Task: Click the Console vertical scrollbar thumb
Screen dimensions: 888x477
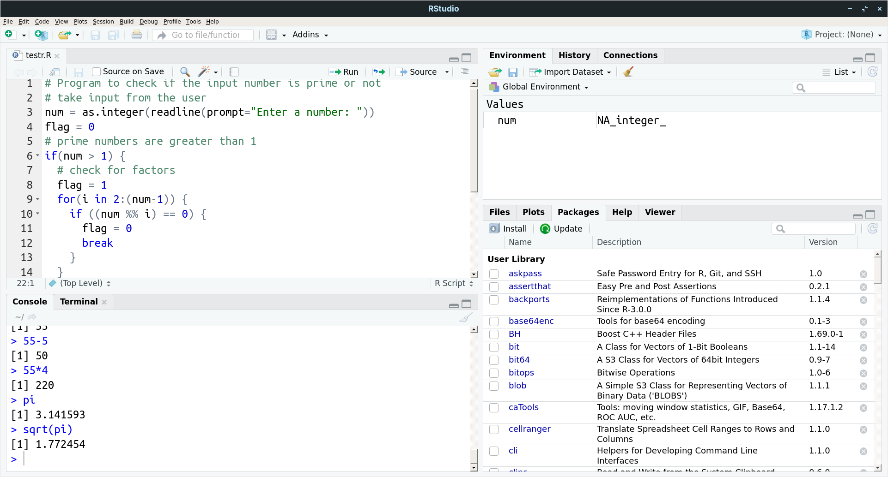Action: [474, 456]
